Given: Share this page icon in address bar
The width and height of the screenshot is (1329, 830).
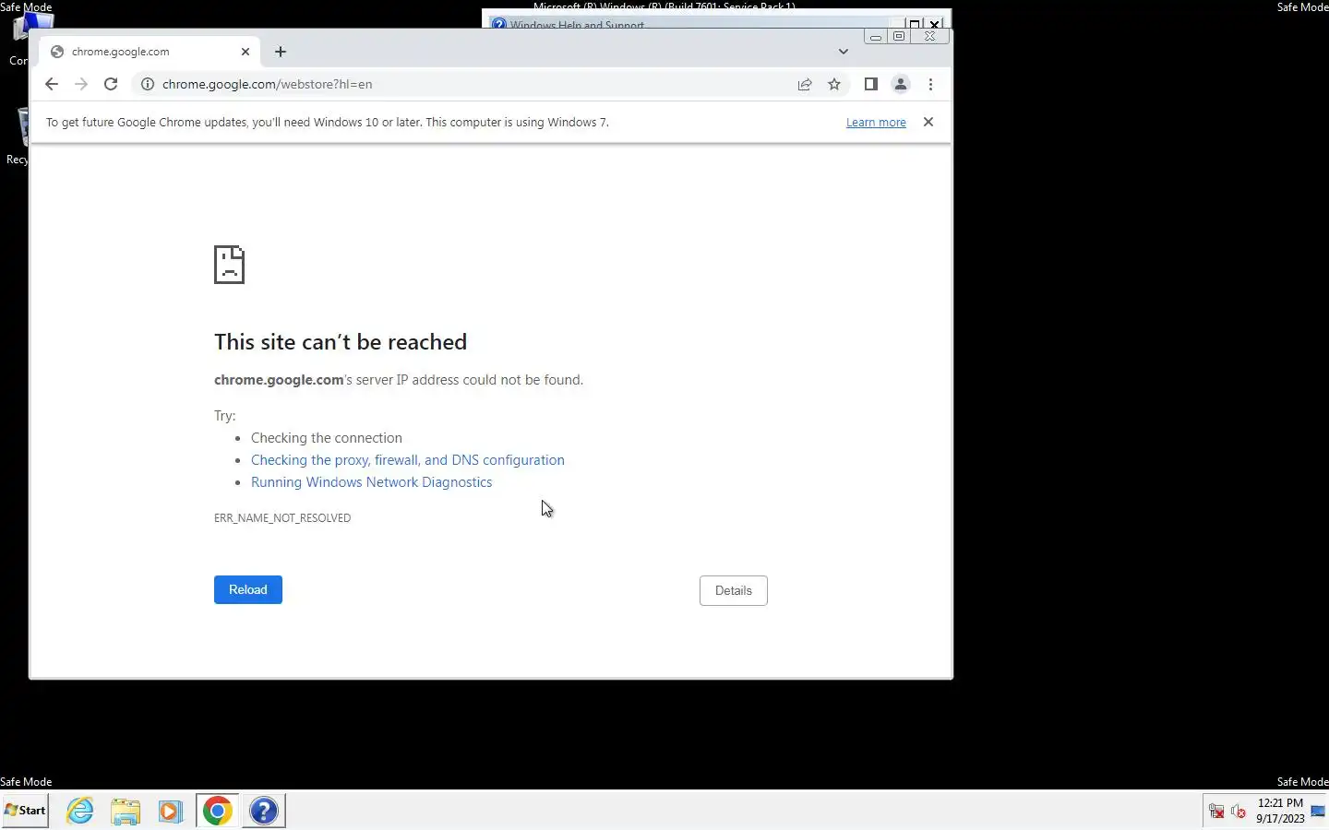Looking at the screenshot, I should point(805,84).
